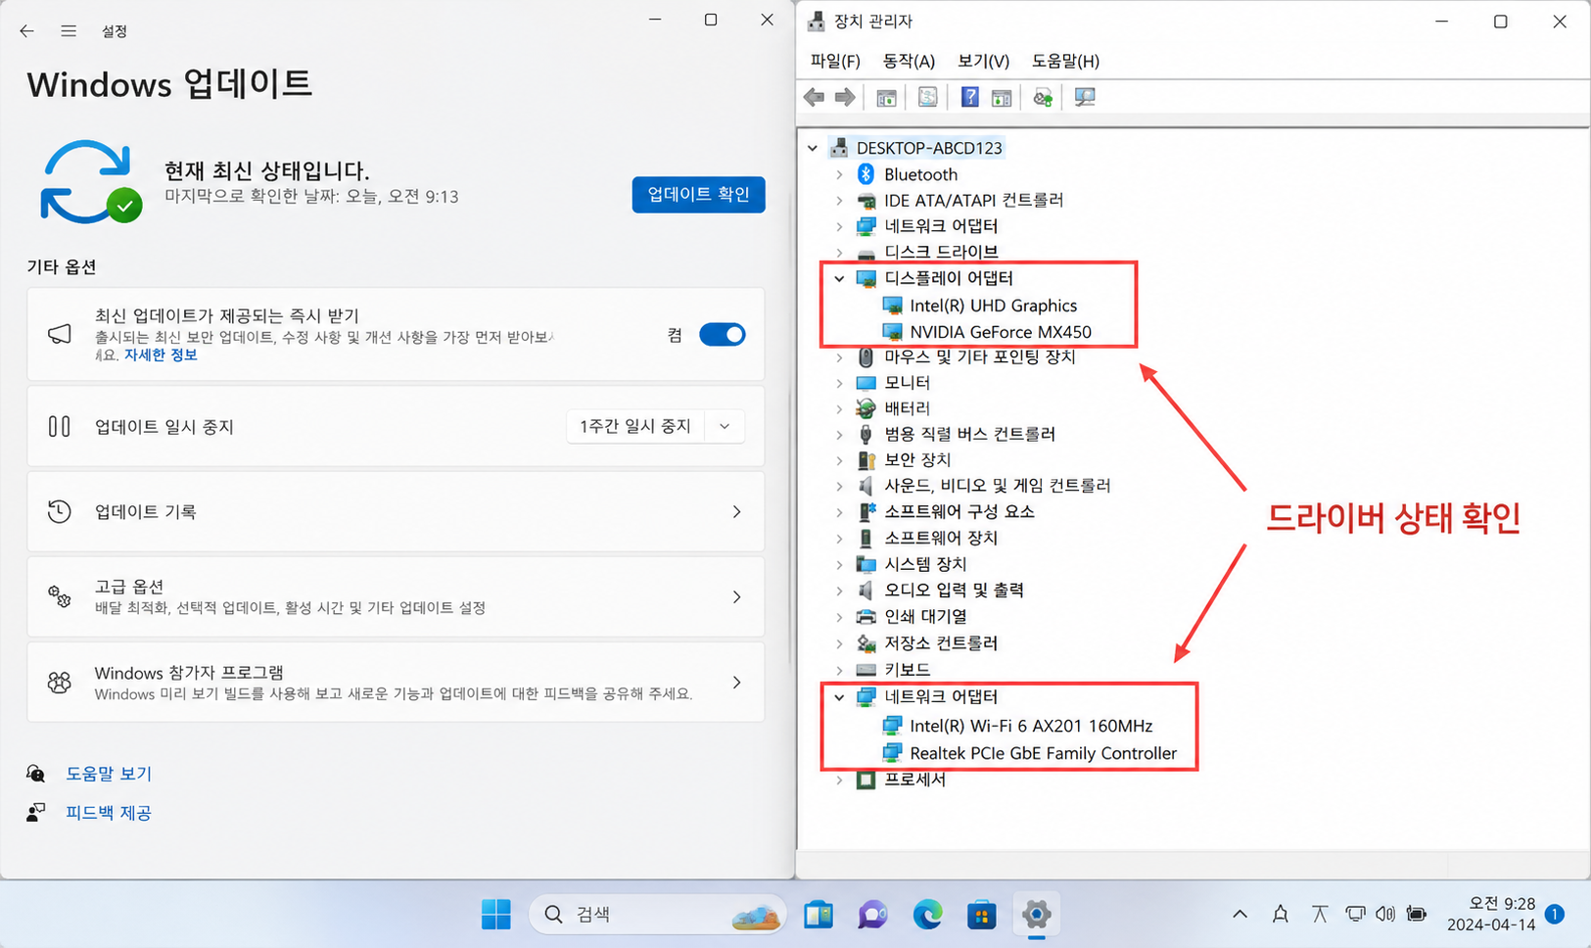Expand the 시스템 장치 node
This screenshot has width=1591, height=948.
point(839,565)
